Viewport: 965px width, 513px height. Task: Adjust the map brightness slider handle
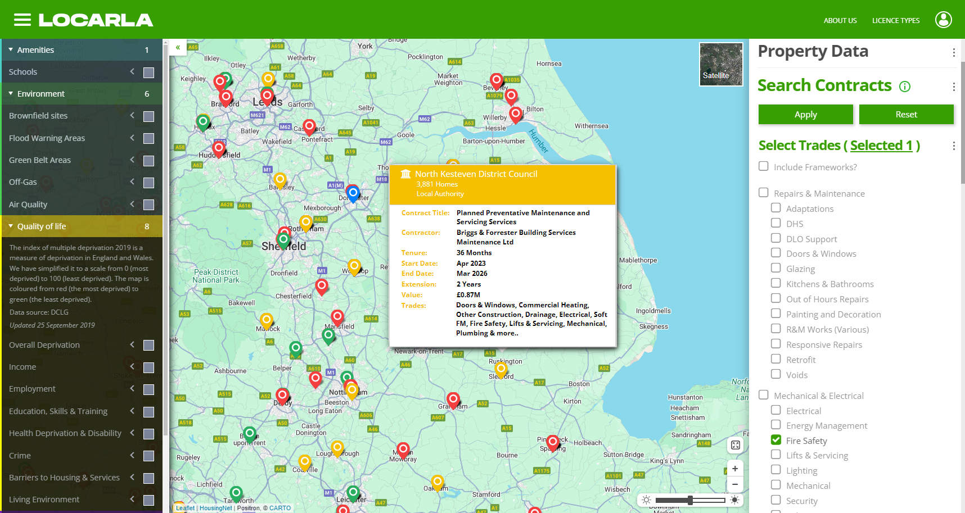tap(690, 500)
